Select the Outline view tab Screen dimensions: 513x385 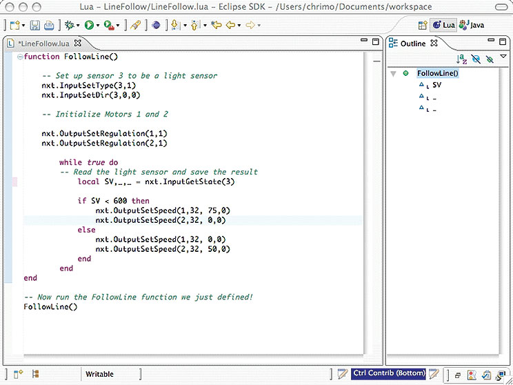point(412,43)
